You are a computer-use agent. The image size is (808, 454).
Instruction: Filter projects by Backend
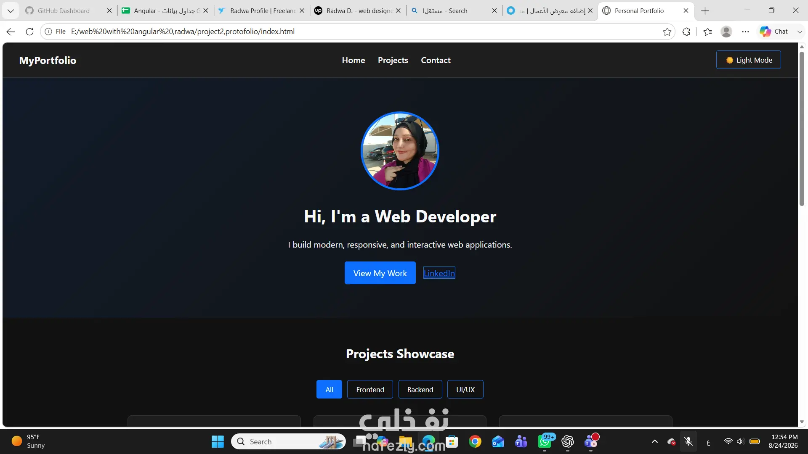click(x=420, y=389)
